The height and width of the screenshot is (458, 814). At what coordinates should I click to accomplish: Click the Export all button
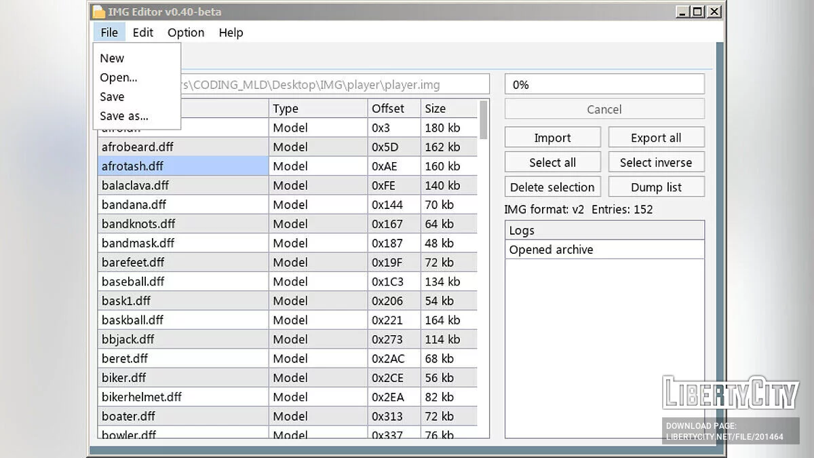point(655,138)
